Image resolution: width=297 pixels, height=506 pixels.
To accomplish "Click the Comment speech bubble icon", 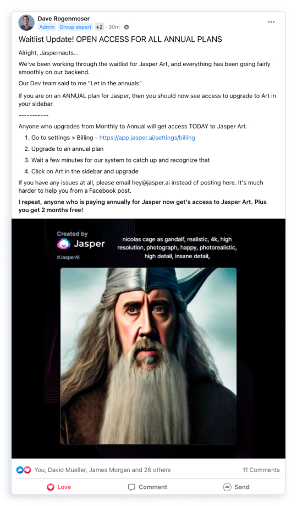I will coord(131,487).
